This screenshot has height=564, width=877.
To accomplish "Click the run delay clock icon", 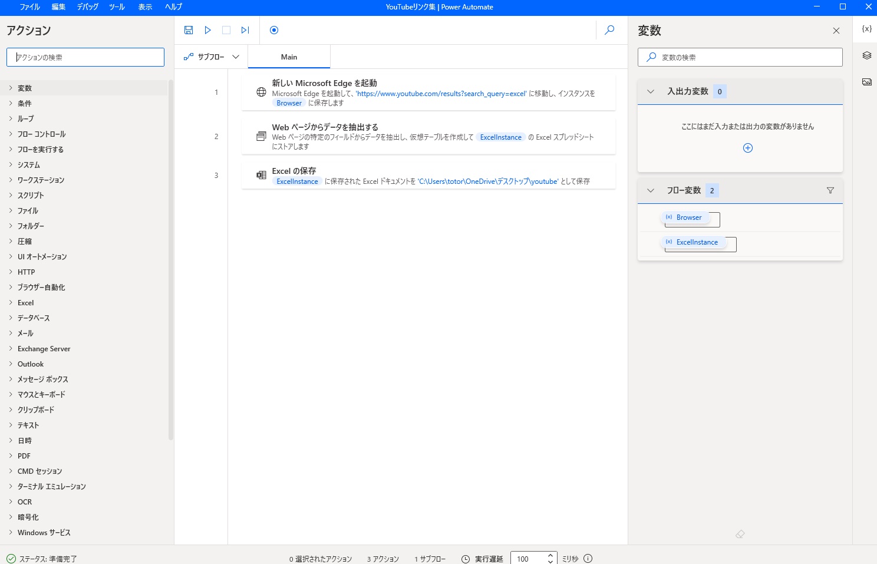I will point(466,559).
